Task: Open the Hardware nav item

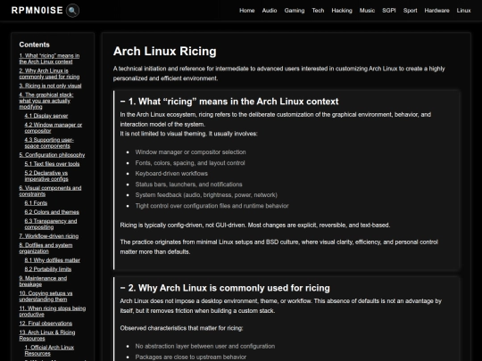Action: pos(436,11)
